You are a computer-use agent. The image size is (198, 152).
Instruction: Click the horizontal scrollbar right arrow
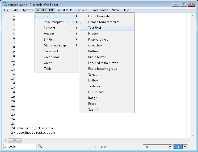pyautogui.click(x=188, y=140)
